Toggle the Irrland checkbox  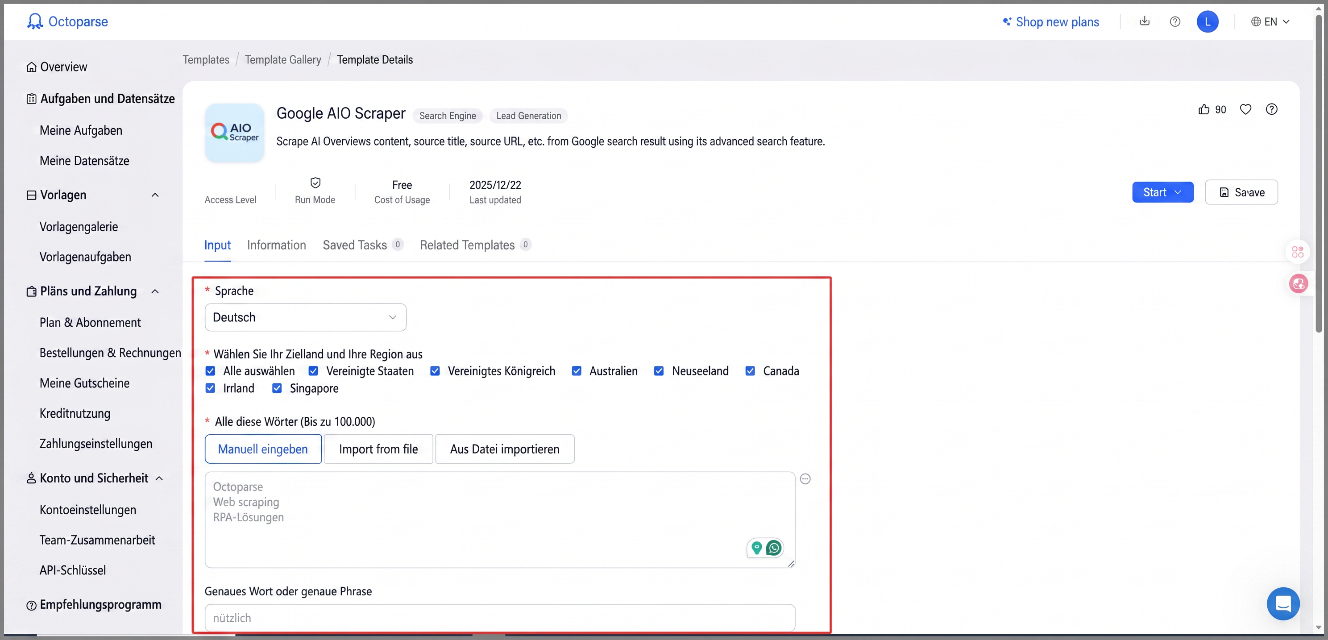tap(210, 388)
